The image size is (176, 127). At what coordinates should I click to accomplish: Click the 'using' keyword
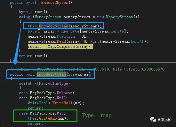(24, 17)
